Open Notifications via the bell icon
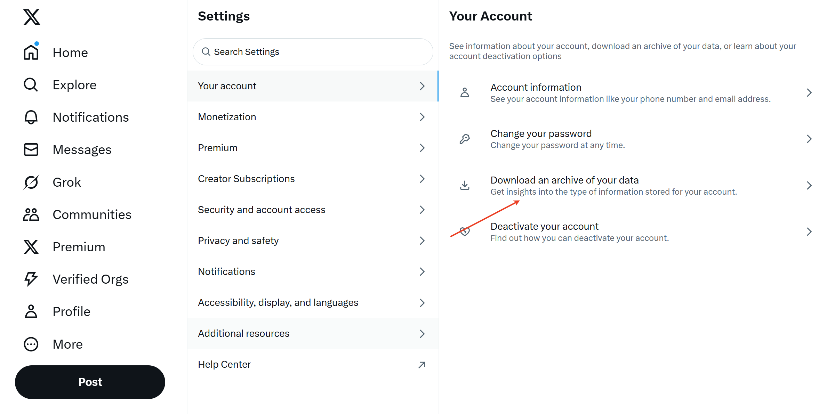 [31, 117]
